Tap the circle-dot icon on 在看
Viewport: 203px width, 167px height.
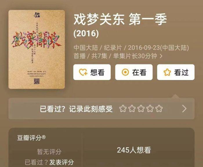(x=125, y=72)
